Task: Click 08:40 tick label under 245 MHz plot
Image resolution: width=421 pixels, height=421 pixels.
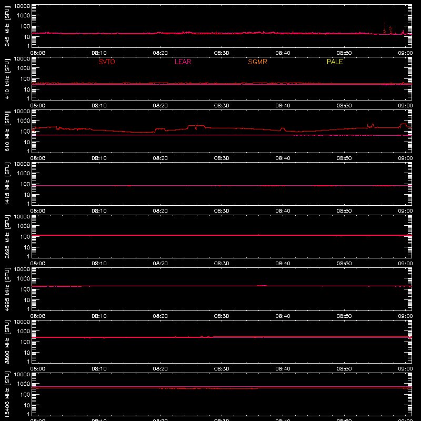Action: (x=283, y=53)
